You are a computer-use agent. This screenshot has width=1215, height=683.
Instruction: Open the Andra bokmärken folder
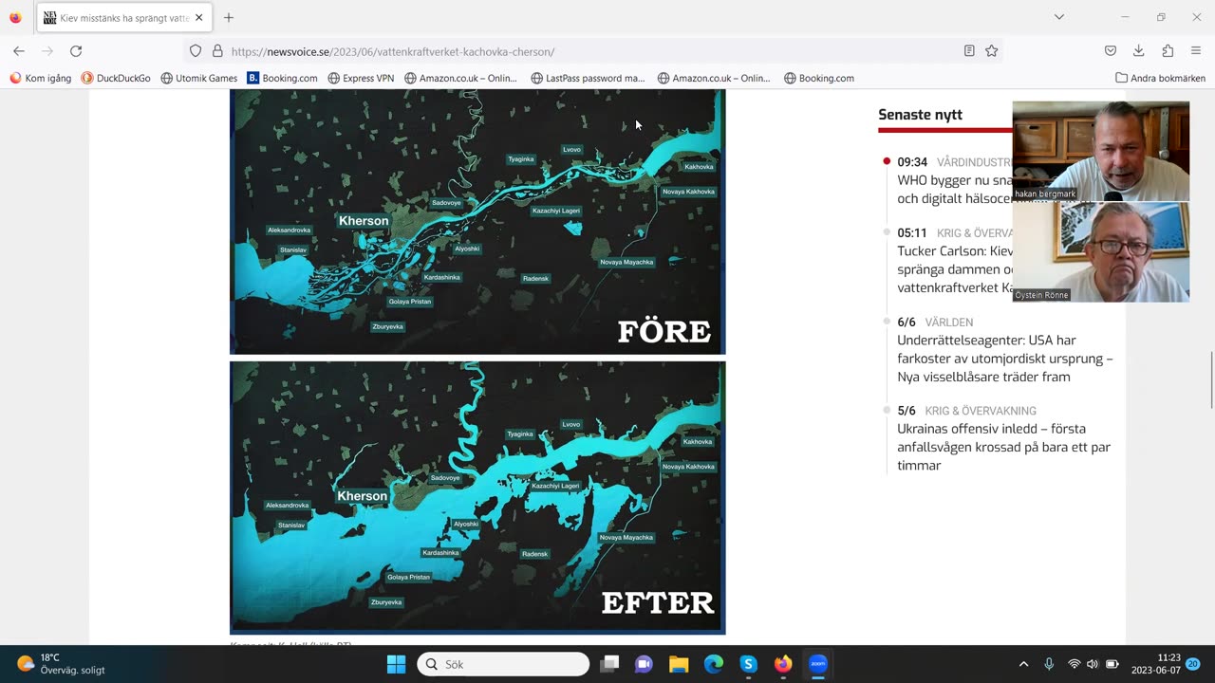pyautogui.click(x=1160, y=78)
